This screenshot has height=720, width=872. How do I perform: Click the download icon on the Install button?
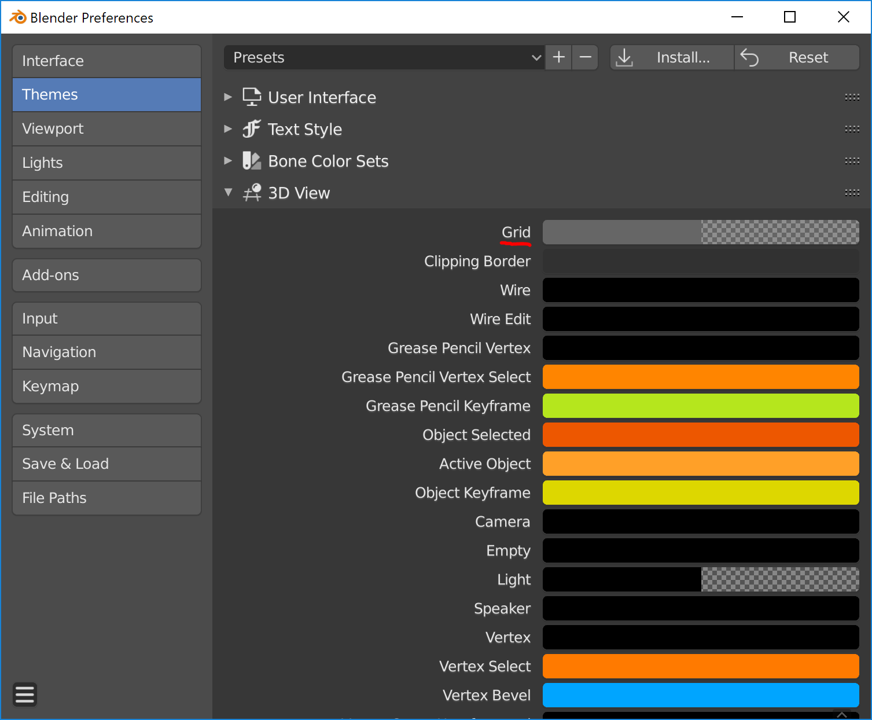pos(624,57)
